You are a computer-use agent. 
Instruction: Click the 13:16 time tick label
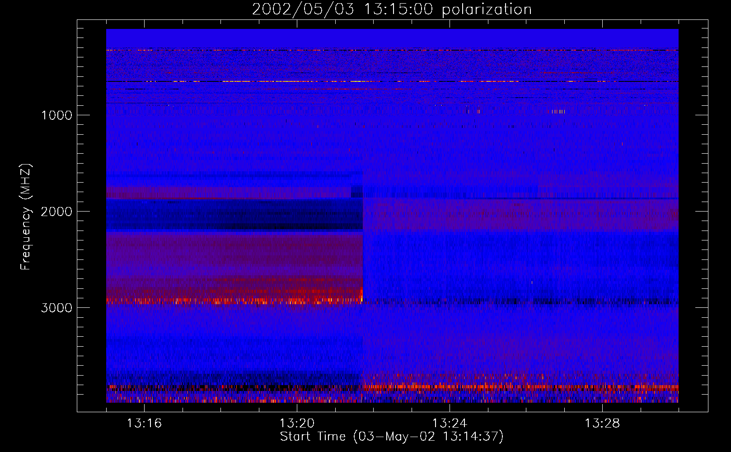click(x=144, y=424)
